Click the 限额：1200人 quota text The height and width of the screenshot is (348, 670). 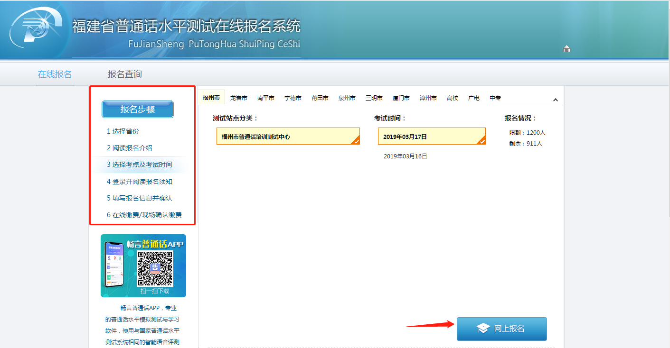point(528,133)
